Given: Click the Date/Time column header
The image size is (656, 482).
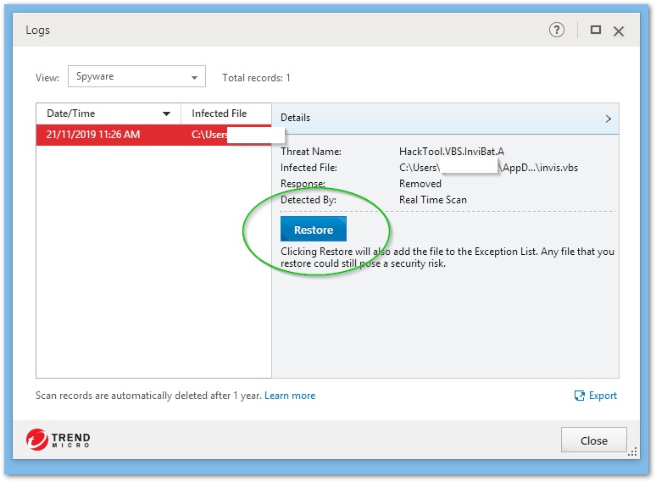Looking at the screenshot, I should pos(108,114).
